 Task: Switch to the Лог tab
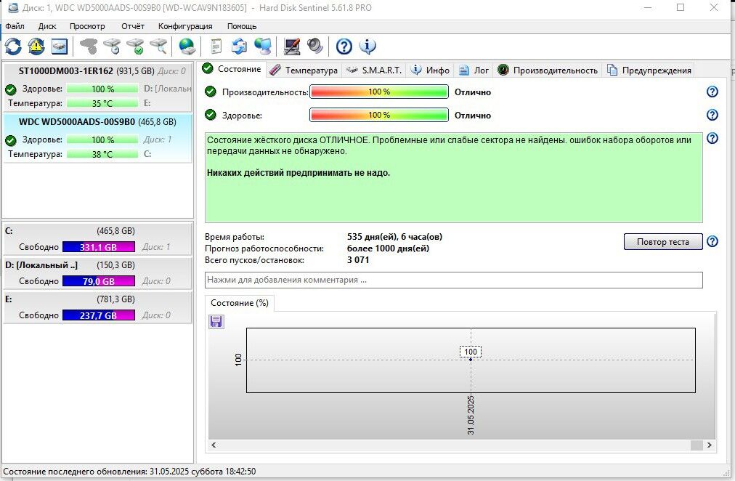[474, 70]
